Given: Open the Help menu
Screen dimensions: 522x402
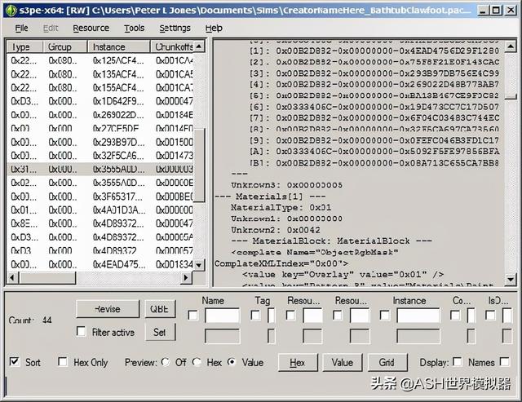Looking at the screenshot, I should pos(214,29).
